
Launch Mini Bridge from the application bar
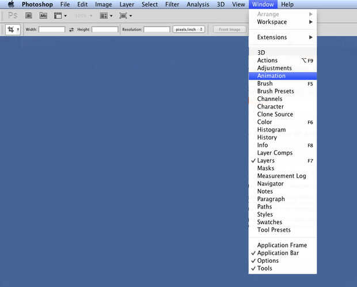(x=43, y=16)
